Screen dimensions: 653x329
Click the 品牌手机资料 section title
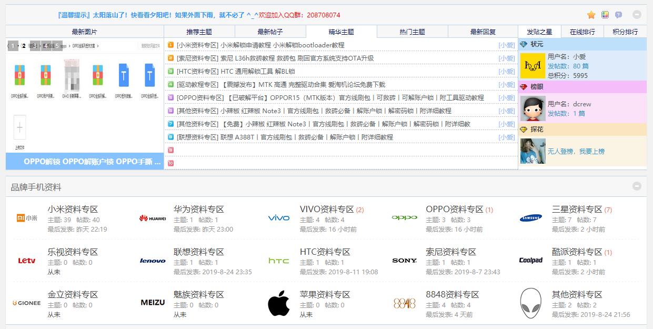click(36, 187)
